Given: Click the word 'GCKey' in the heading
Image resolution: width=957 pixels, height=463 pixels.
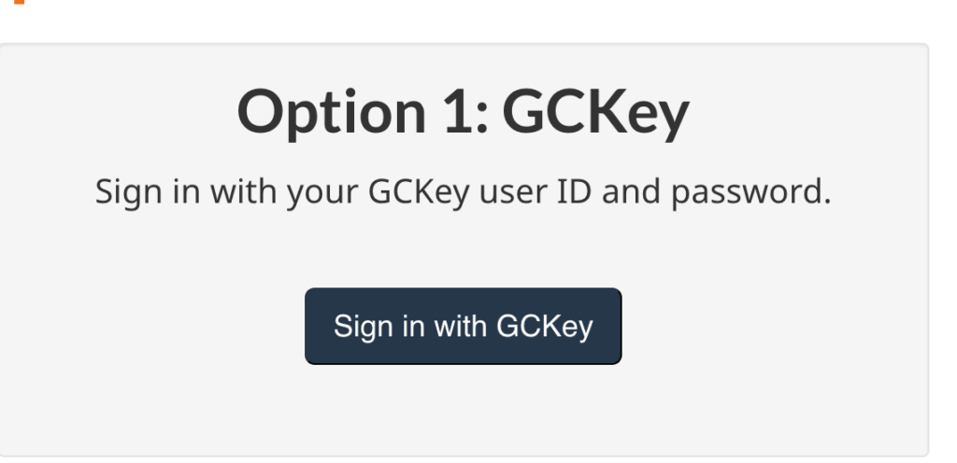Looking at the screenshot, I should pyautogui.click(x=596, y=112).
